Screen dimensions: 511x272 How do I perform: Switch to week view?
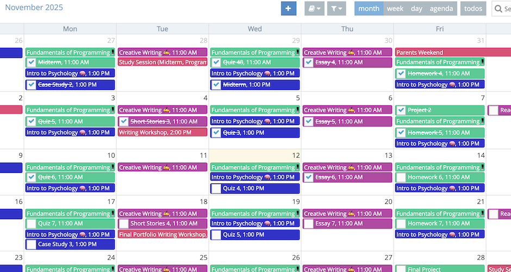395,8
